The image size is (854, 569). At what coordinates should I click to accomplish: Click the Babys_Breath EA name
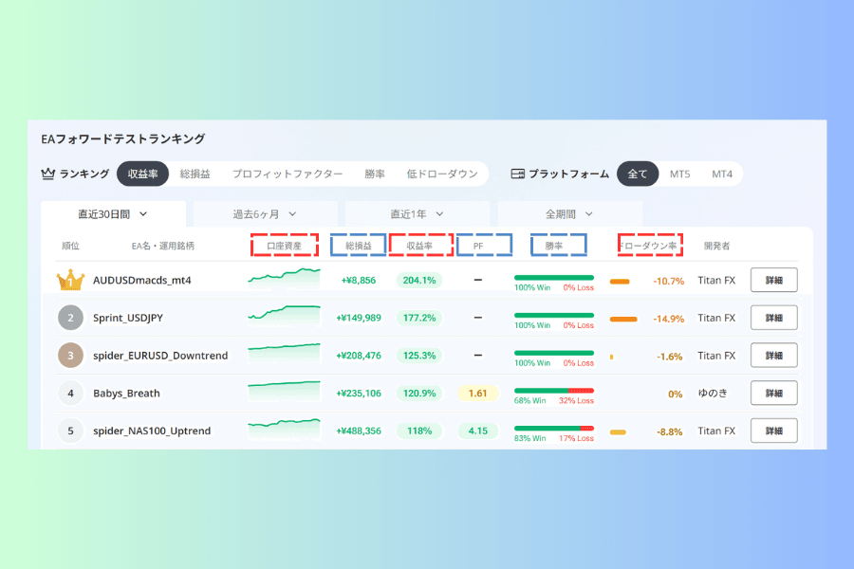[126, 393]
